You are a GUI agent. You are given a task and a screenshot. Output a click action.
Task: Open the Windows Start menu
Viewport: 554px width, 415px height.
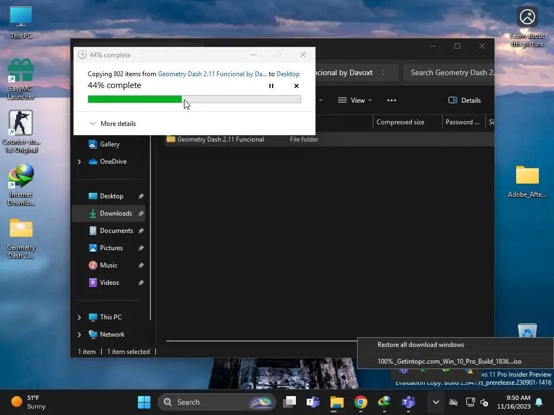(144, 402)
